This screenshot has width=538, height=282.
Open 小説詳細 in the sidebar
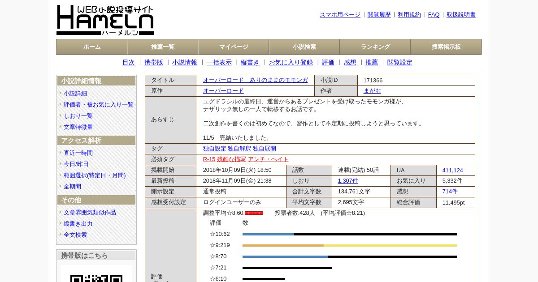[x=75, y=94]
